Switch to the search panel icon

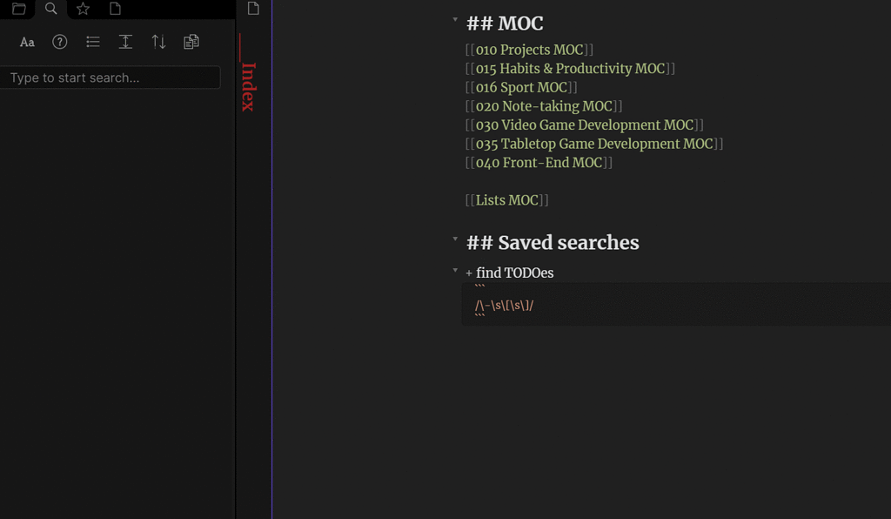pos(50,9)
